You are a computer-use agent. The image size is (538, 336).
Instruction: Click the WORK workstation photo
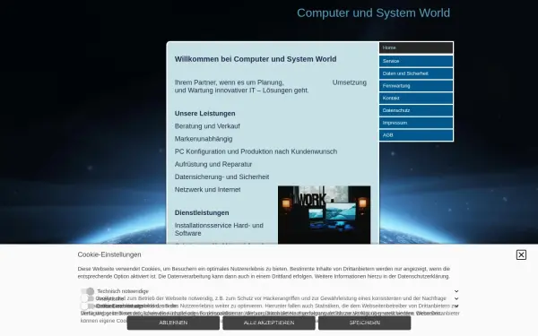(324, 215)
